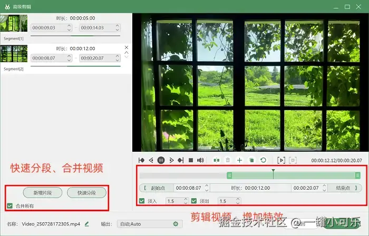Set end with the 结束点 button
The image size is (369, 236).
pos(345,188)
